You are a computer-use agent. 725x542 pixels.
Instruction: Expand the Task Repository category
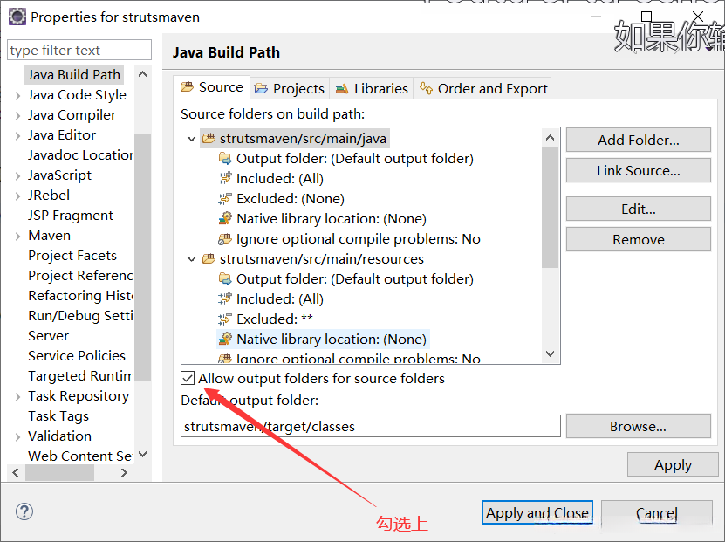click(x=17, y=397)
